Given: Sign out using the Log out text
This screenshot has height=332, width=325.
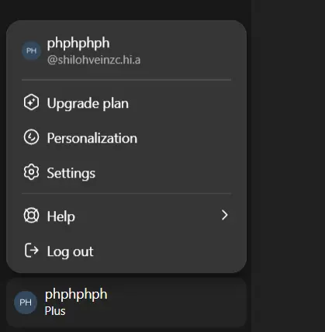Looking at the screenshot, I should pyautogui.click(x=70, y=251).
